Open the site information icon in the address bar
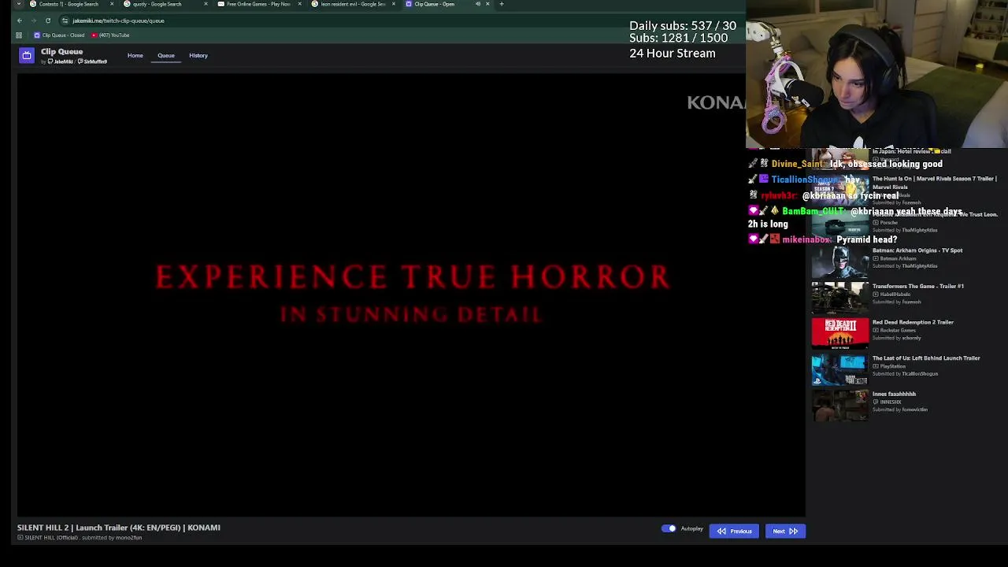Screen dimensions: 1008x567 tap(65, 20)
